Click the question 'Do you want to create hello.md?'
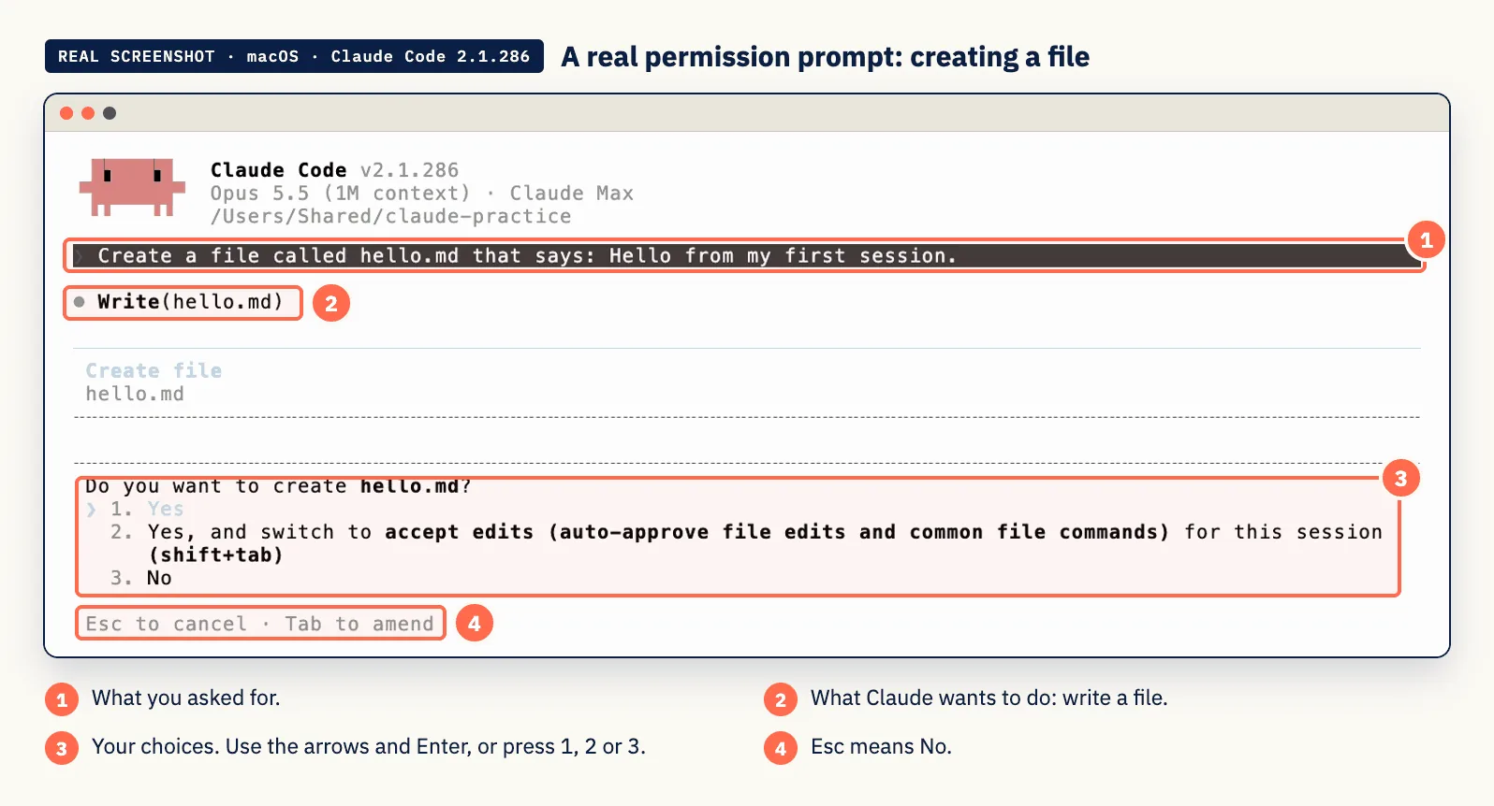Viewport: 1494px width, 806px height. tap(278, 486)
